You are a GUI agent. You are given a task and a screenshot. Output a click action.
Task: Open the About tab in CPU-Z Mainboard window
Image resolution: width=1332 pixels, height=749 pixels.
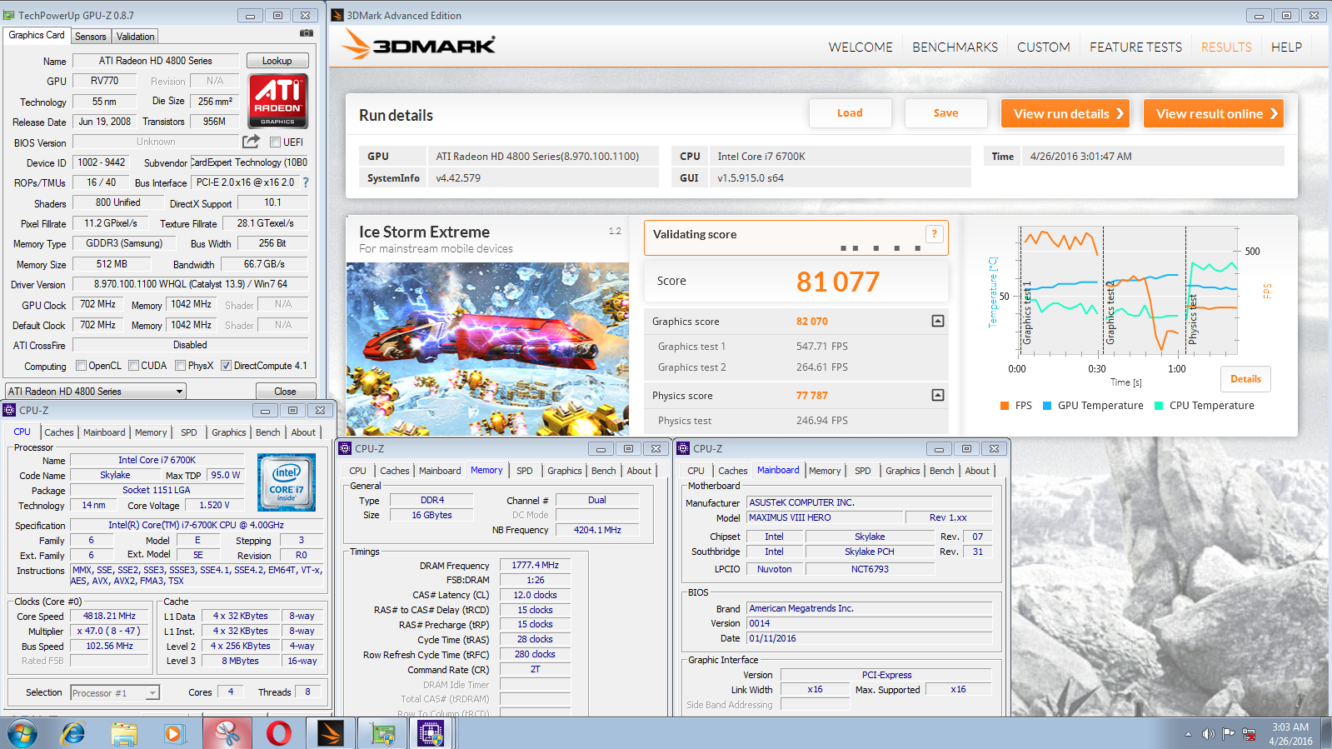977,471
